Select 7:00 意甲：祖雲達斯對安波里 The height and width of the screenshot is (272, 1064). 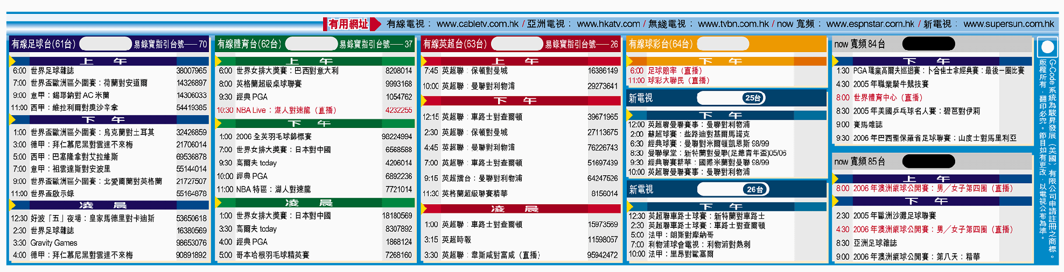click(109, 169)
